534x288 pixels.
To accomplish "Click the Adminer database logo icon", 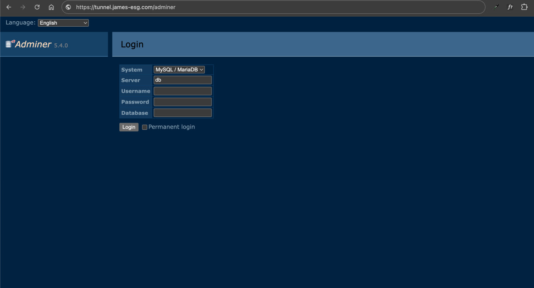I will point(10,44).
